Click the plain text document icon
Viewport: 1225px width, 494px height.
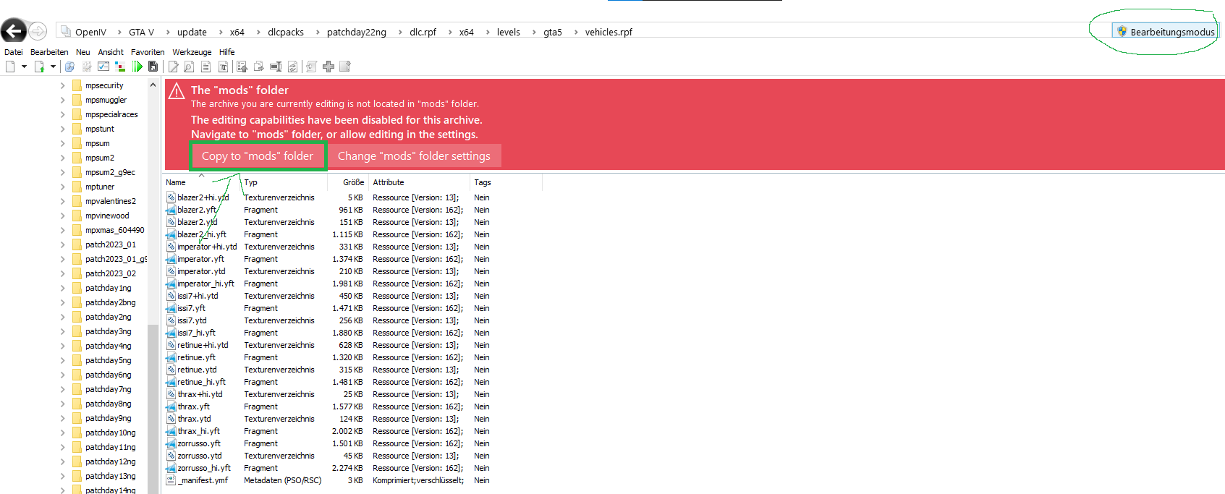pyautogui.click(x=205, y=67)
